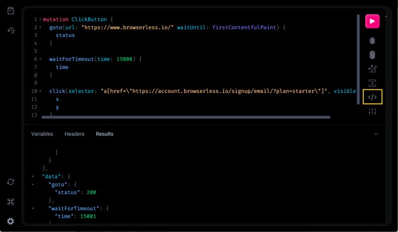The height and width of the screenshot is (232, 398).
Task: Click the screen capture frame icon
Action: pyautogui.click(x=372, y=83)
